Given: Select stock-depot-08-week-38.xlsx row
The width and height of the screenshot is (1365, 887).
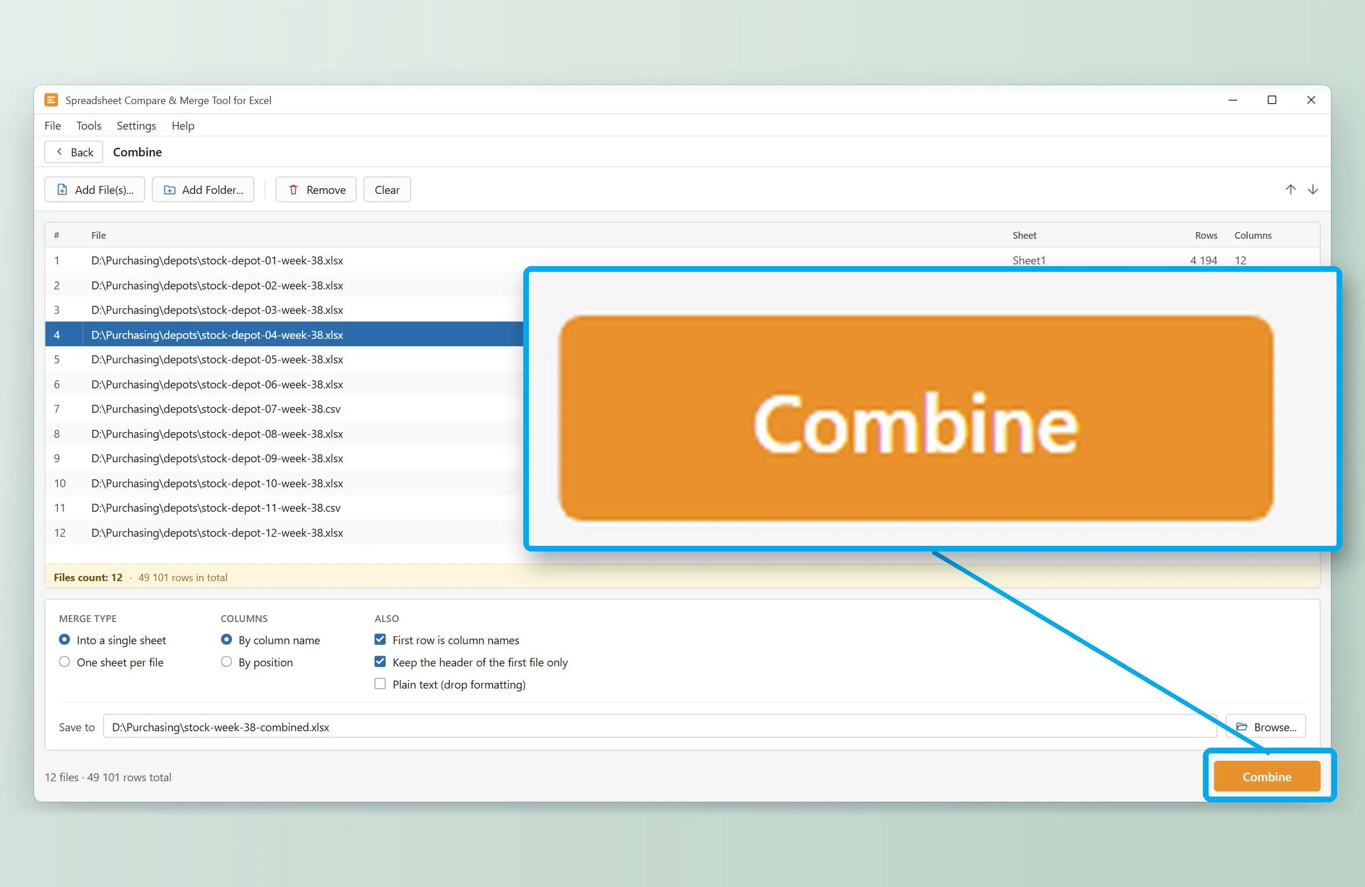Looking at the screenshot, I should [x=284, y=433].
